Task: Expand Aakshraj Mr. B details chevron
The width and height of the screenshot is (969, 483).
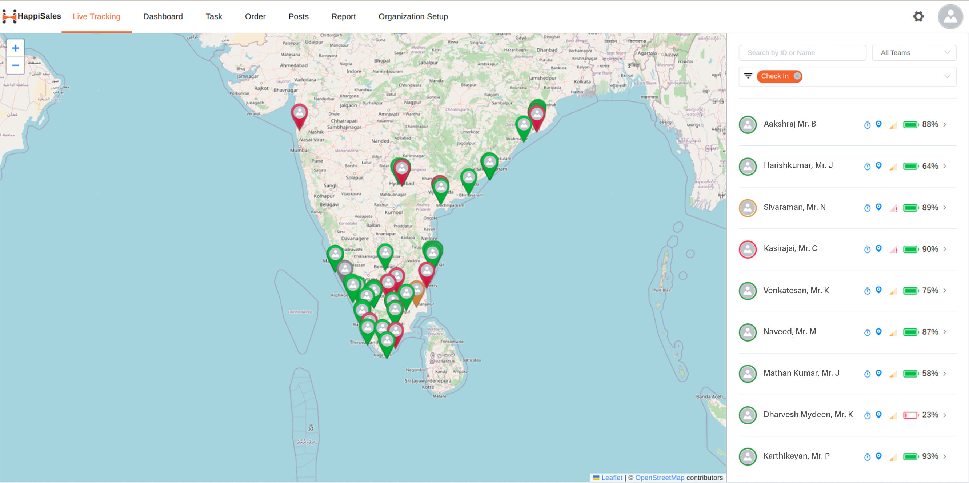Action: point(945,125)
